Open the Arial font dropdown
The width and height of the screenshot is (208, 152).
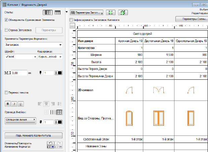(20, 57)
